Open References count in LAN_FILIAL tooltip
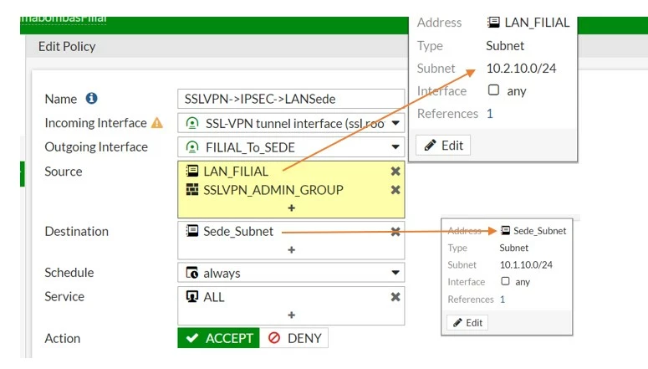Viewport: 648px width, 369px height. [490, 113]
